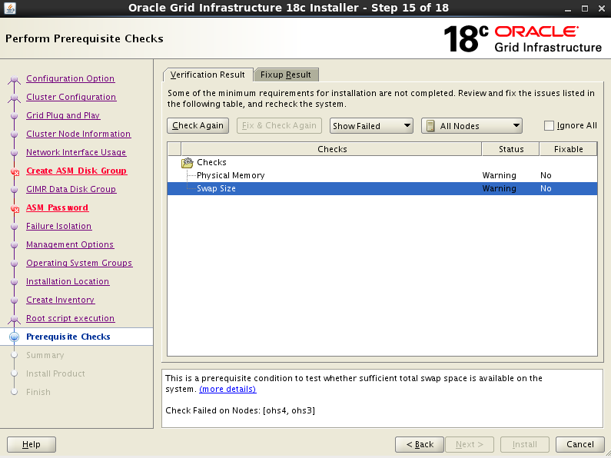Switch to the Fixup Result tab
611x458 pixels.
pos(286,75)
